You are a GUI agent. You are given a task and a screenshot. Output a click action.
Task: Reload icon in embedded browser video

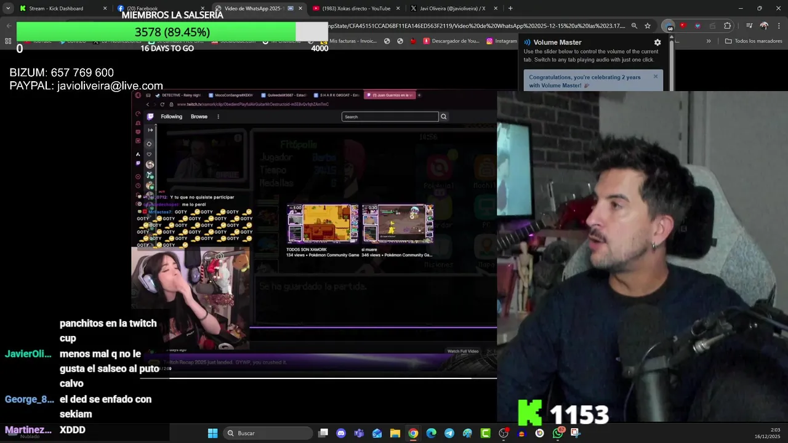[x=163, y=104]
